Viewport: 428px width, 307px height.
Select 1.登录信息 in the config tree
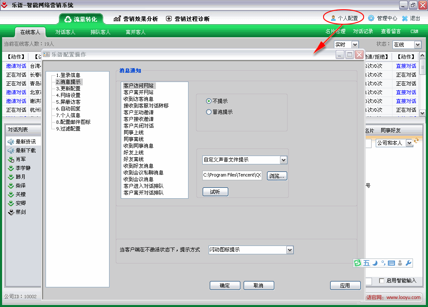[68, 75]
